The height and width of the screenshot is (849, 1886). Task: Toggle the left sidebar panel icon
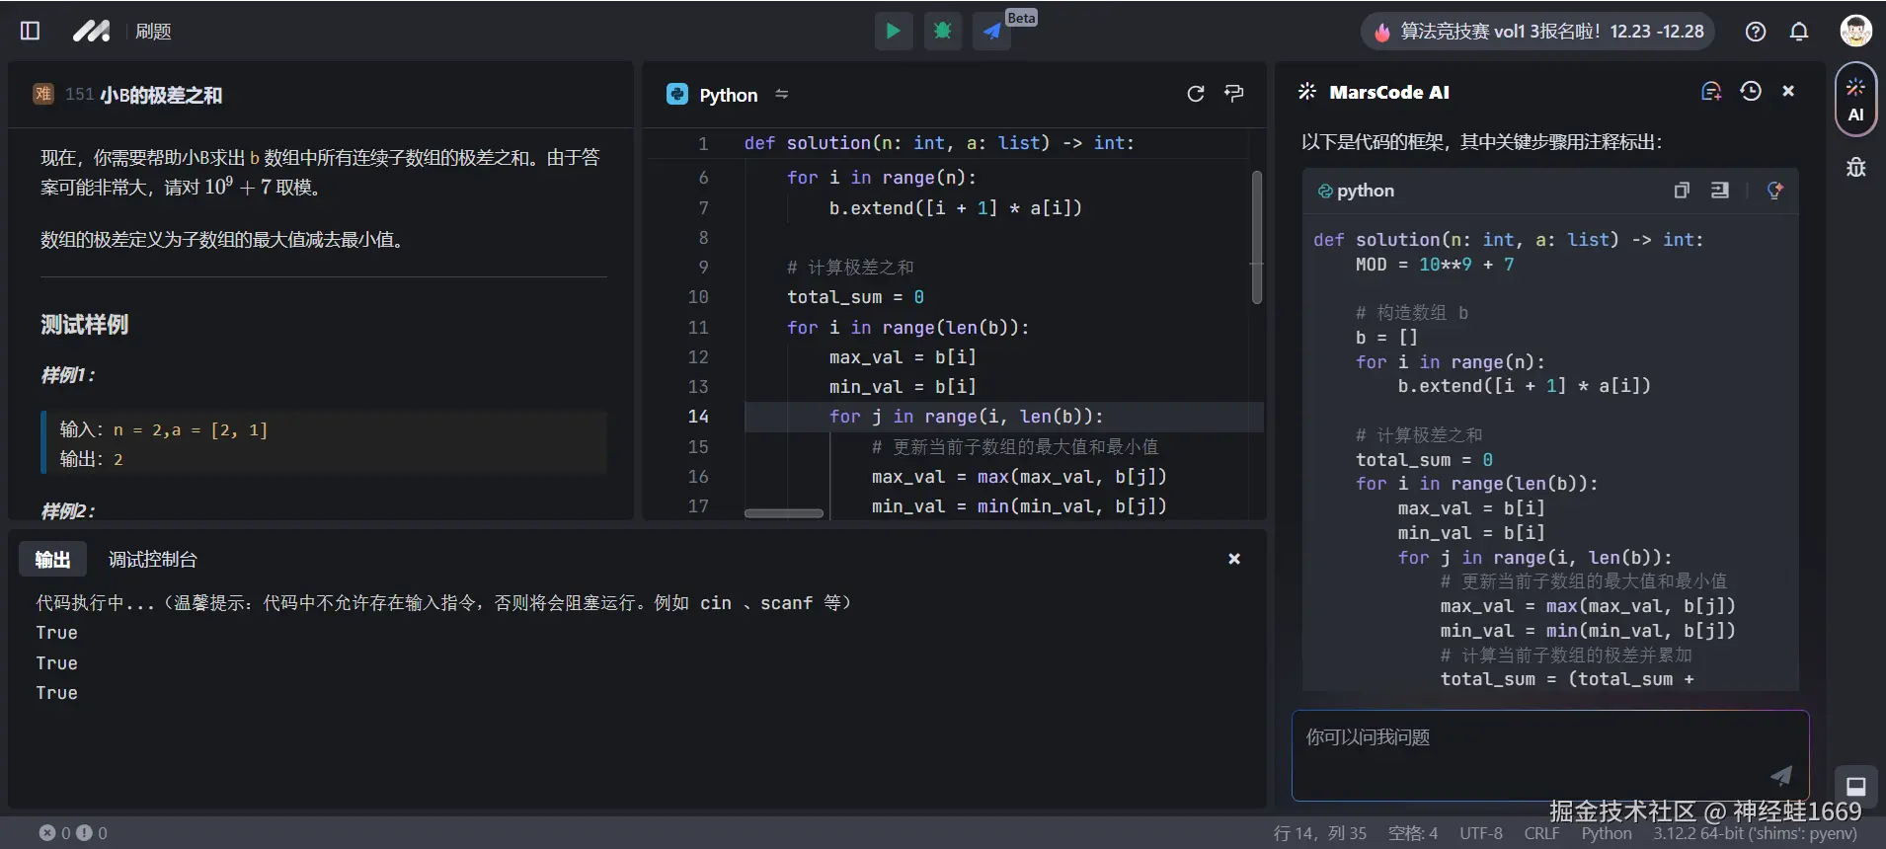30,31
